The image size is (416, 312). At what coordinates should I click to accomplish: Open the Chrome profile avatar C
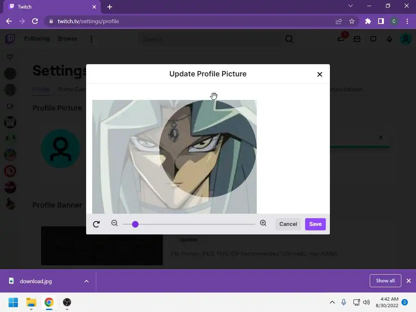click(x=394, y=21)
